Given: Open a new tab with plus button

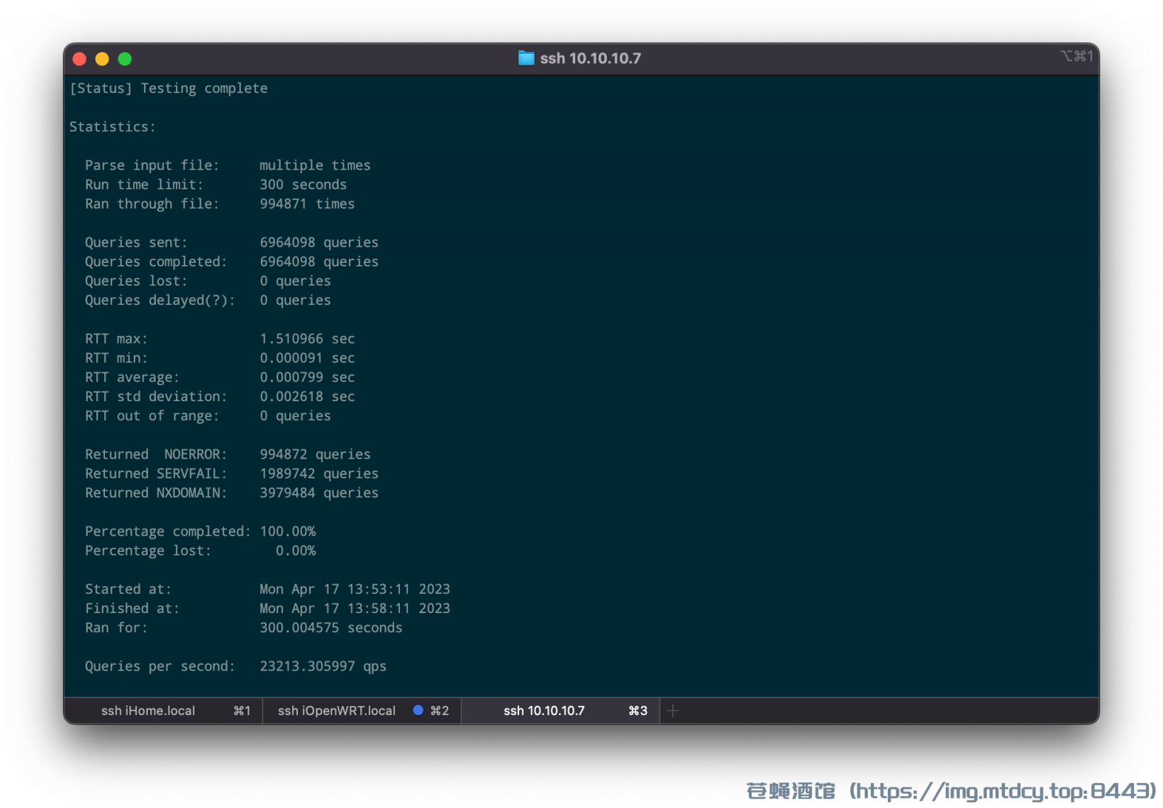Looking at the screenshot, I should (673, 711).
